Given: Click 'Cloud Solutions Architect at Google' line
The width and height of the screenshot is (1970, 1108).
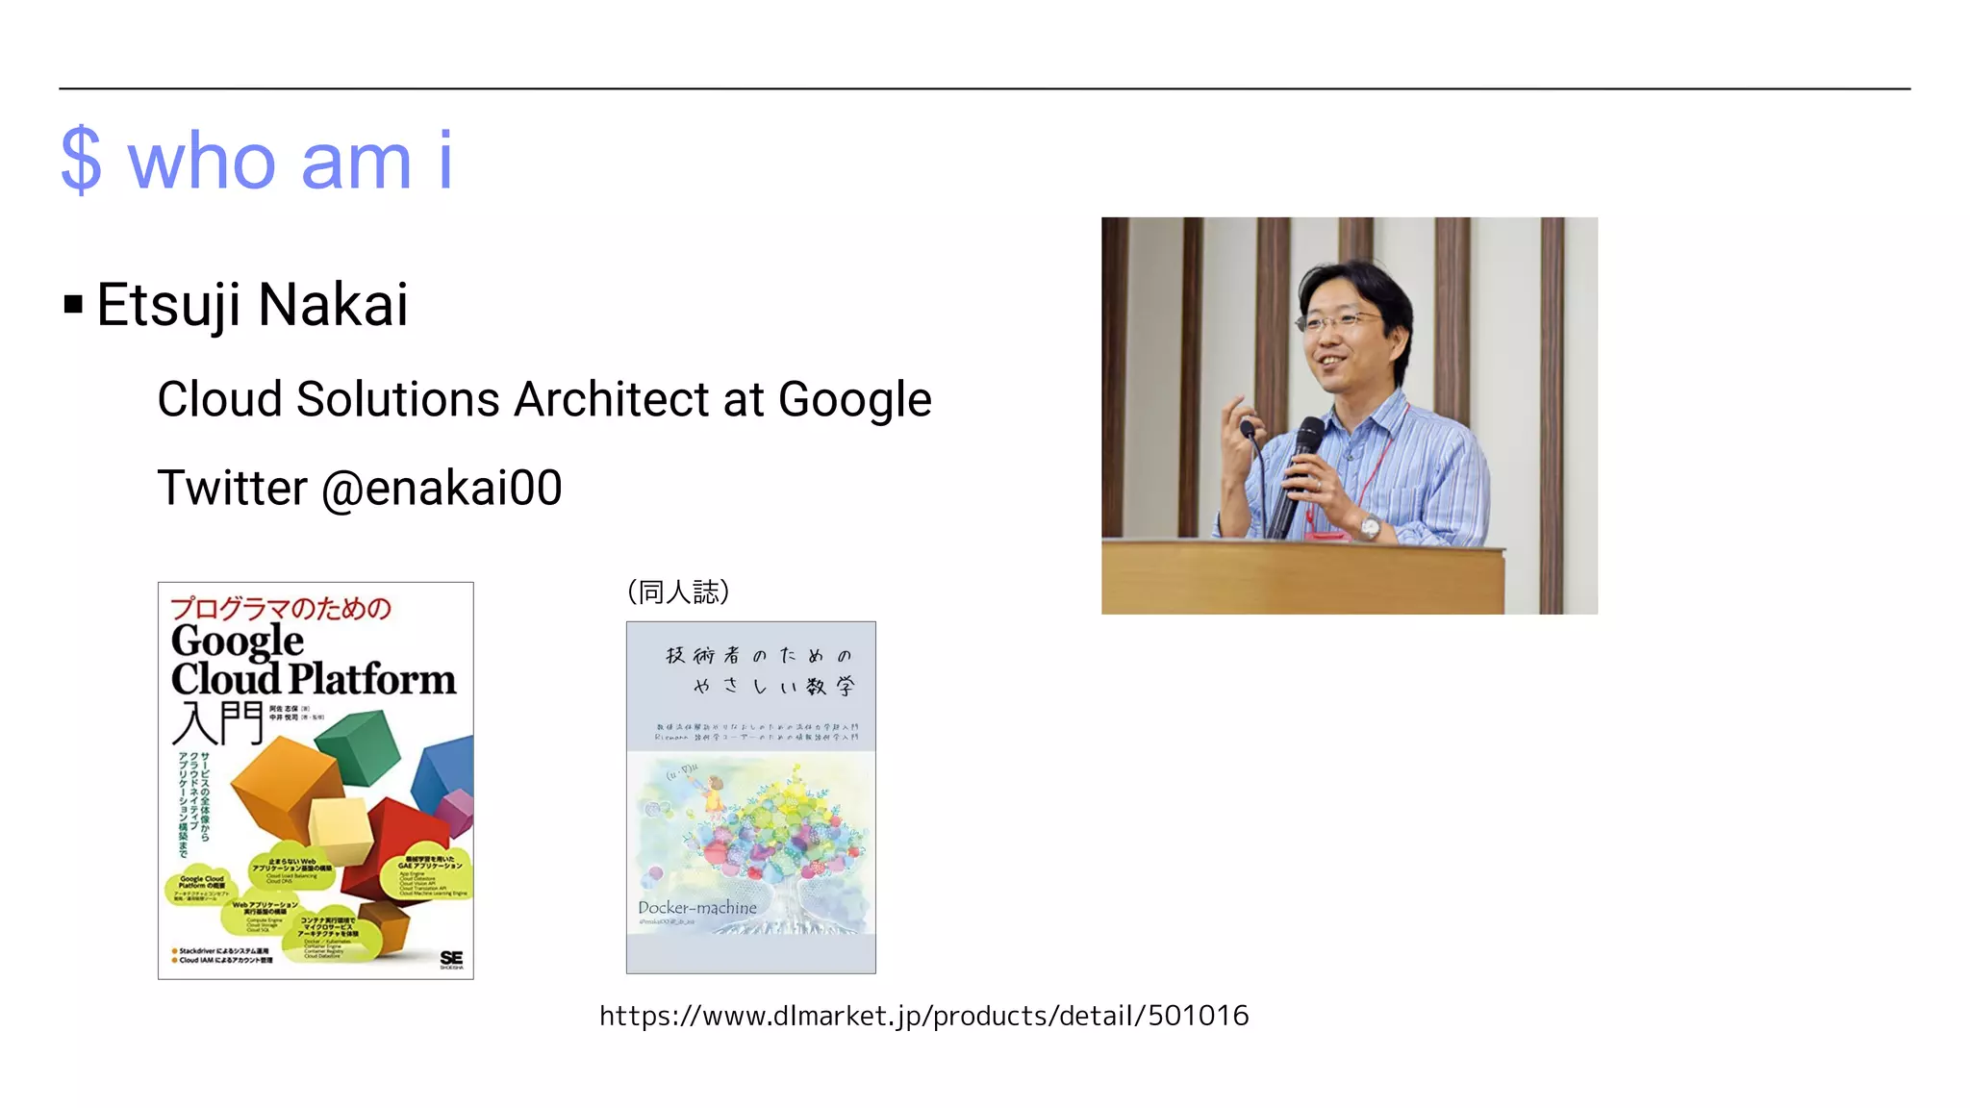Looking at the screenshot, I should pyautogui.click(x=543, y=399).
